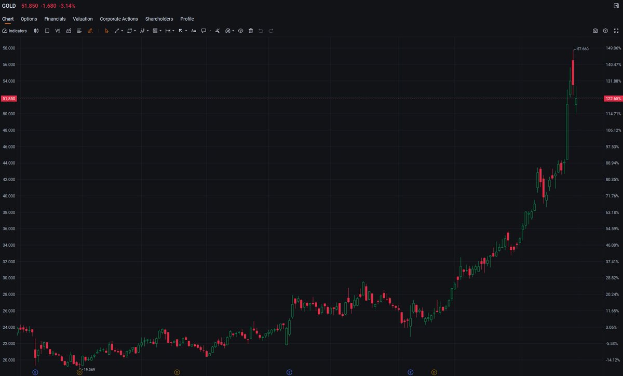
Task: Expand the Fibonacci tool dropdown
Action: coord(160,31)
